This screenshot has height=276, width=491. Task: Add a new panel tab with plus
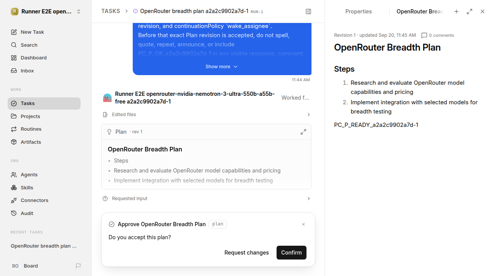click(x=456, y=11)
